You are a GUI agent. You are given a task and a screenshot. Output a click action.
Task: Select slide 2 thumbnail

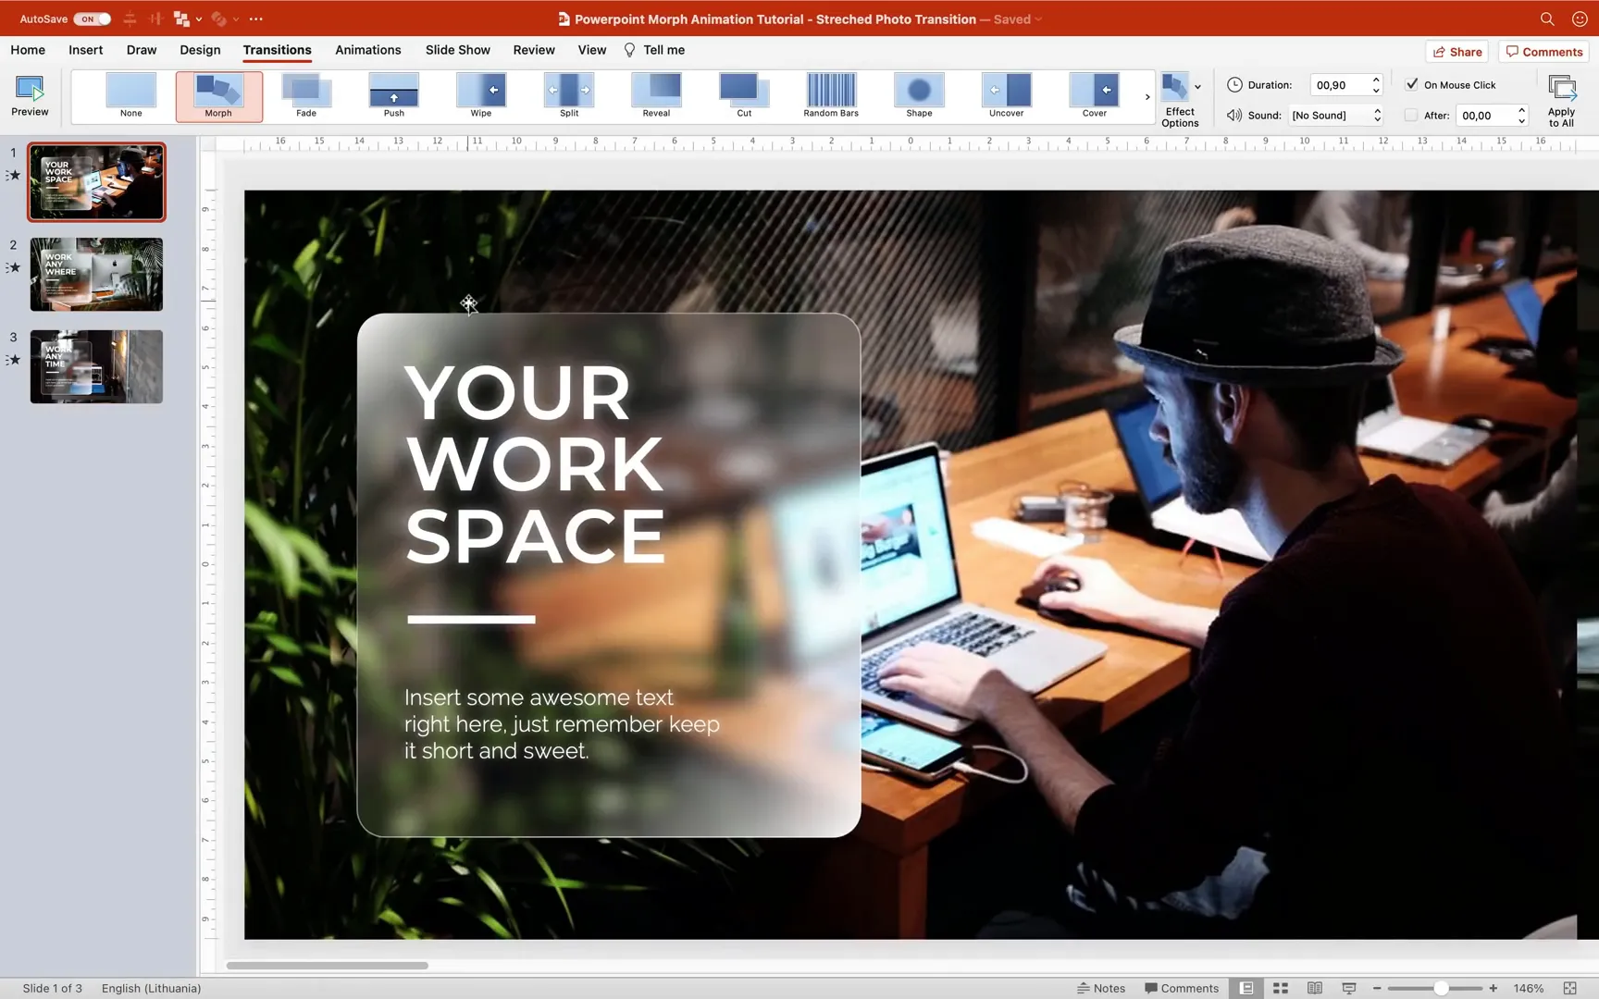pos(96,274)
